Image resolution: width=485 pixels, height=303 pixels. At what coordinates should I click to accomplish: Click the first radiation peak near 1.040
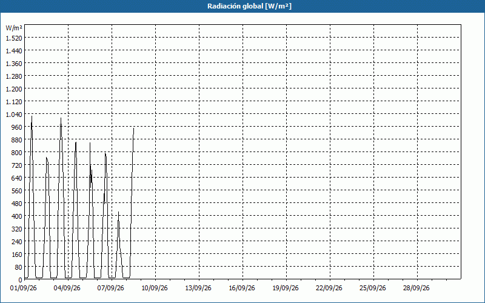pyautogui.click(x=32, y=116)
